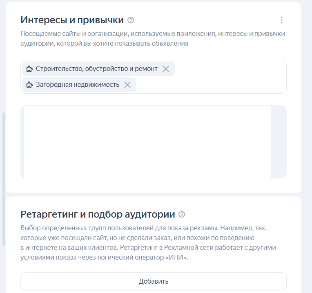Click inside the empty white suggestions panel
Image resolution: width=312 pixels, height=293 pixels.
[x=147, y=142]
